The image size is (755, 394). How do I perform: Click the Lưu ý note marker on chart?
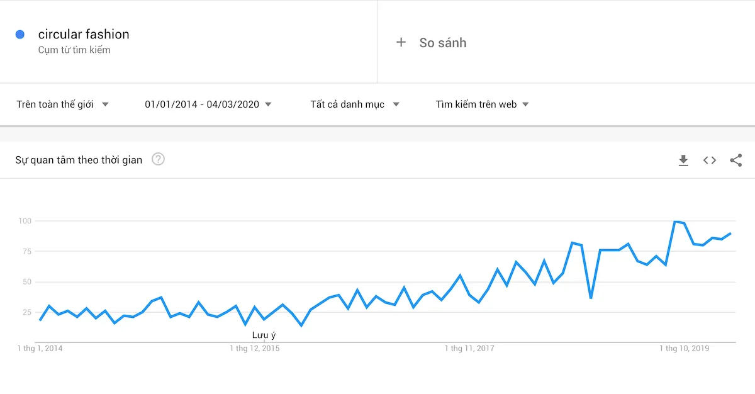[264, 335]
